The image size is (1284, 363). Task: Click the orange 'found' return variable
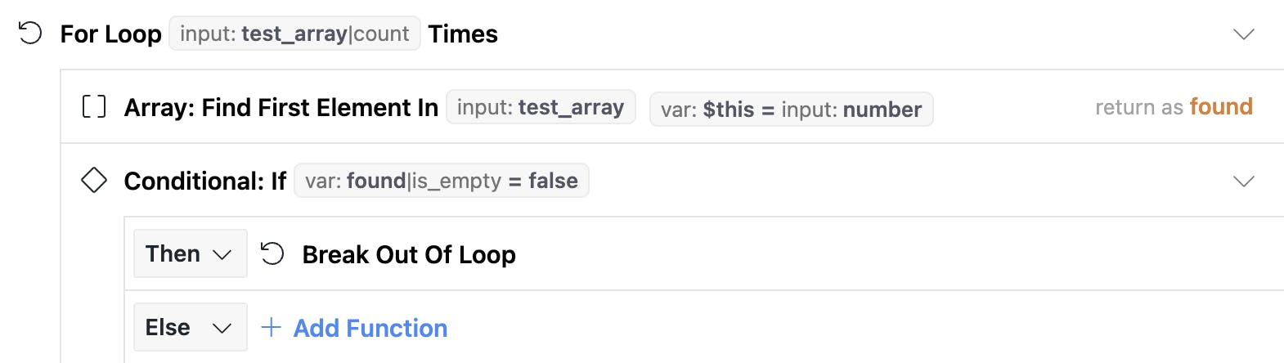point(1221,107)
